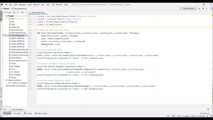Run the Data Modeling configuration
Viewport: 213px width, 120px height.
click(200, 8)
